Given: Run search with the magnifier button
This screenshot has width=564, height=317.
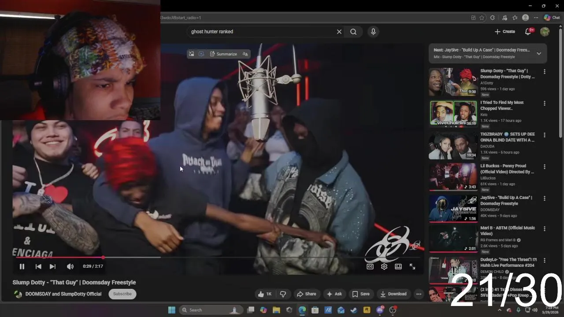Looking at the screenshot, I should coord(353,32).
